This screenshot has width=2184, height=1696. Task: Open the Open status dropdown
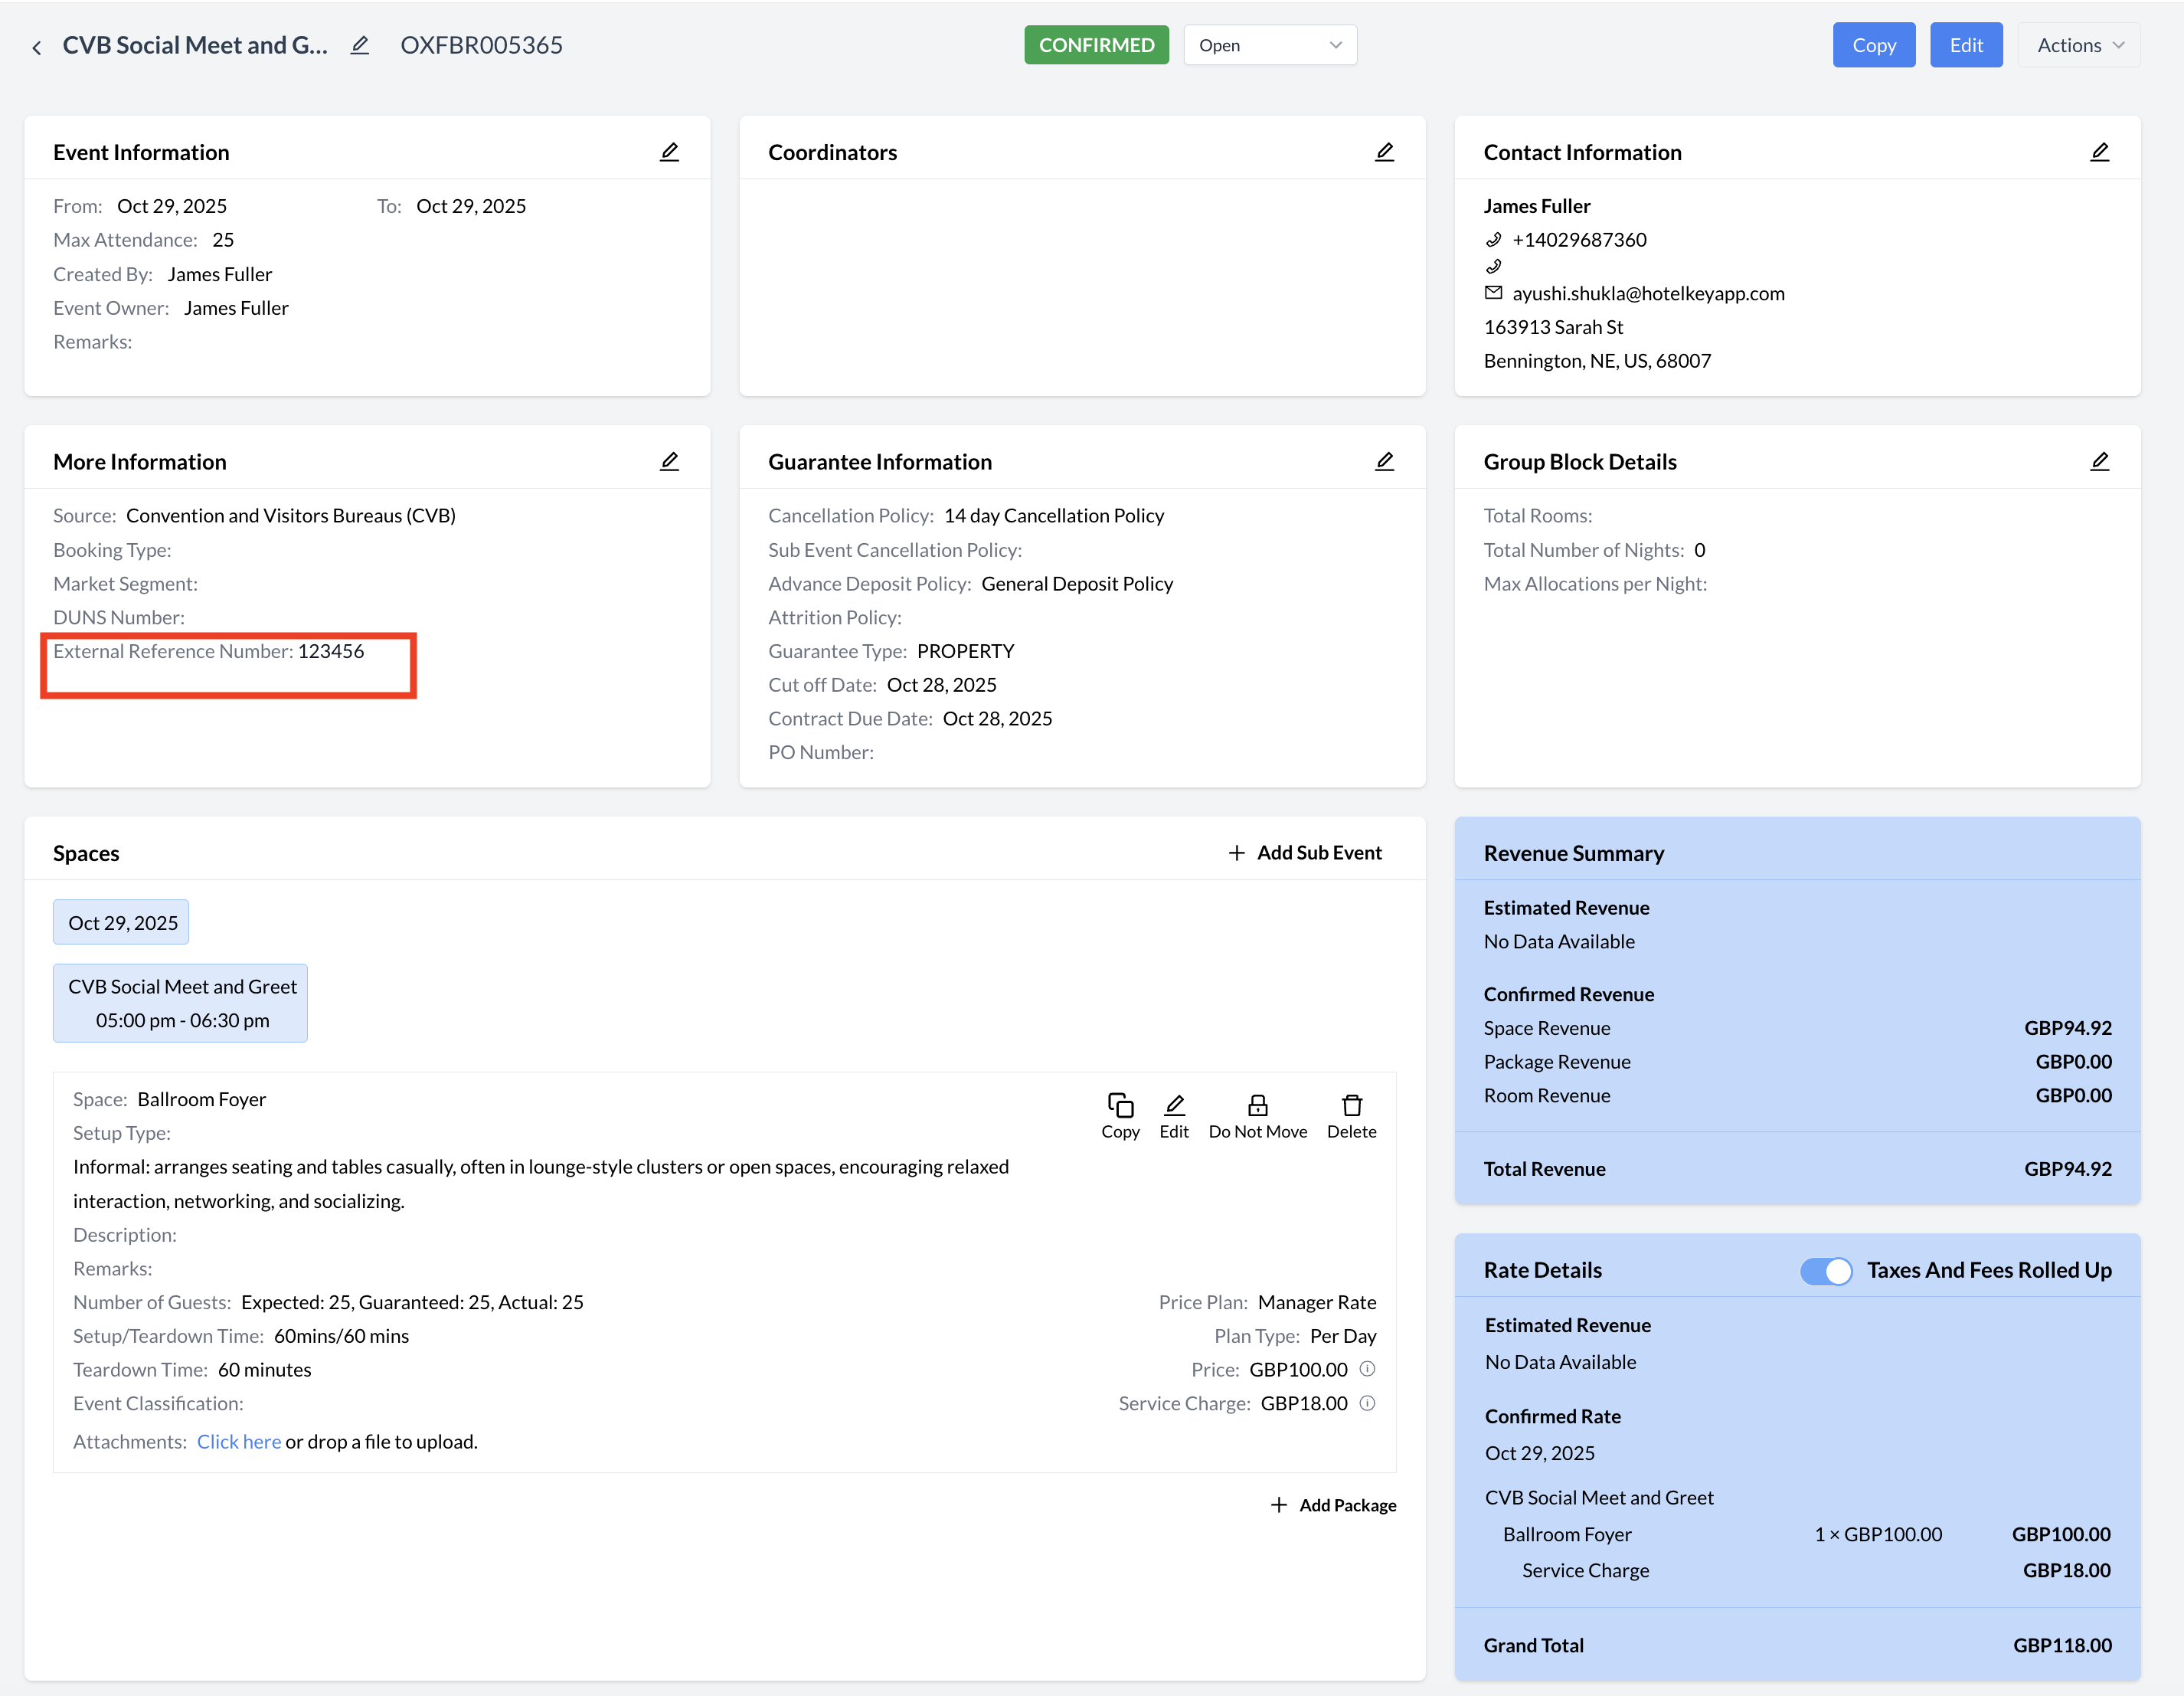click(x=1269, y=45)
